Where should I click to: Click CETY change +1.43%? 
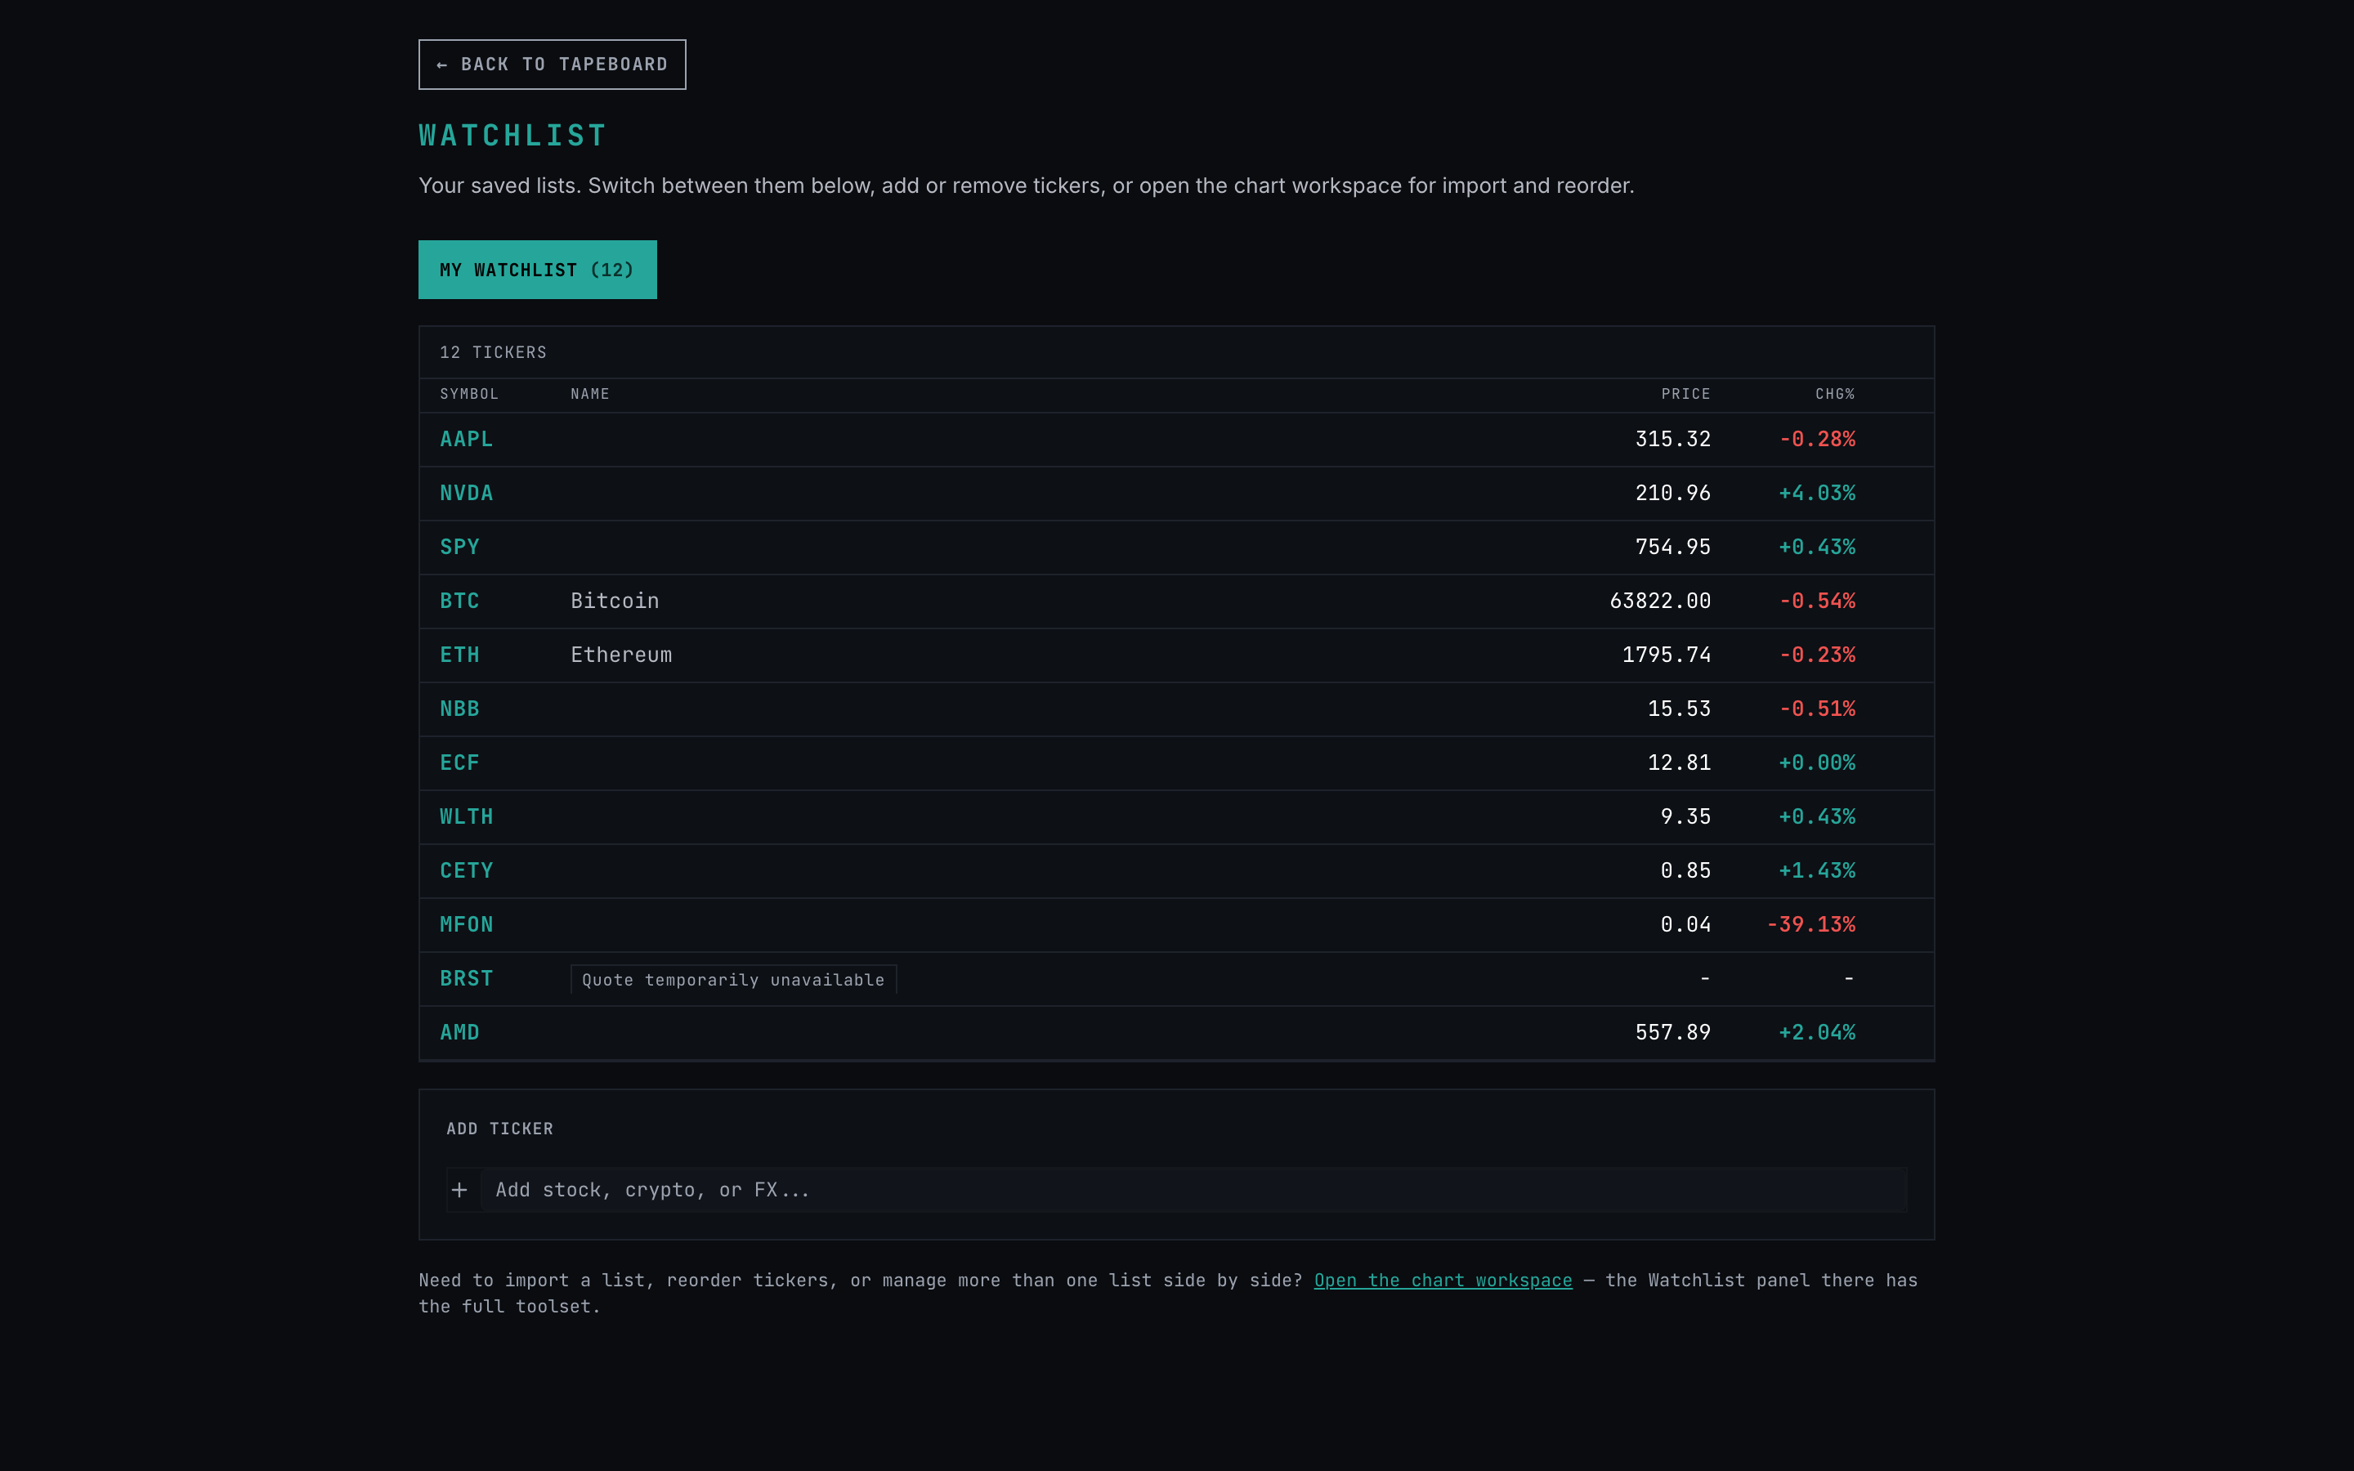(x=1817, y=870)
